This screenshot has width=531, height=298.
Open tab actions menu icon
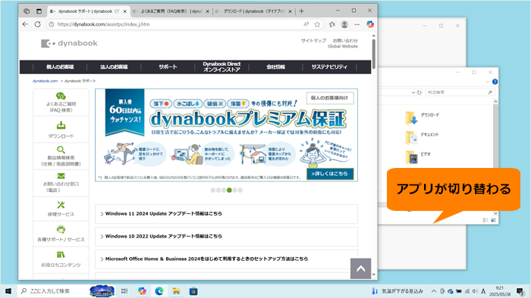39,11
